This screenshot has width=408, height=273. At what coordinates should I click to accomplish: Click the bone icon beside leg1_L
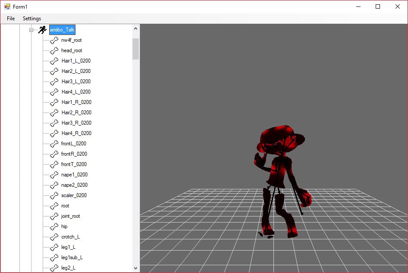point(54,247)
